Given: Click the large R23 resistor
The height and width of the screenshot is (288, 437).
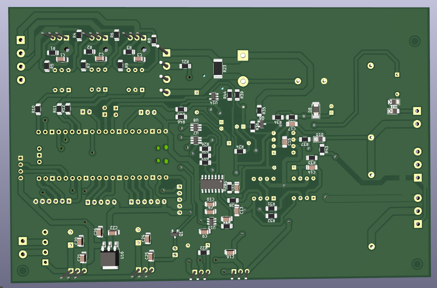Looking at the screenshot, I should 217,68.
